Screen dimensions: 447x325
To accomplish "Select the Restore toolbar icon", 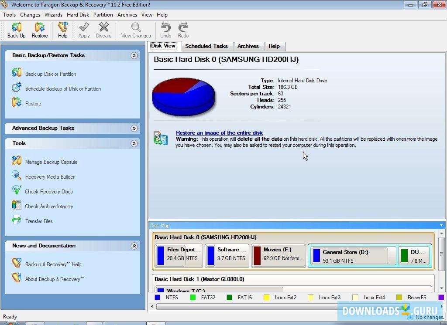I will [40, 30].
